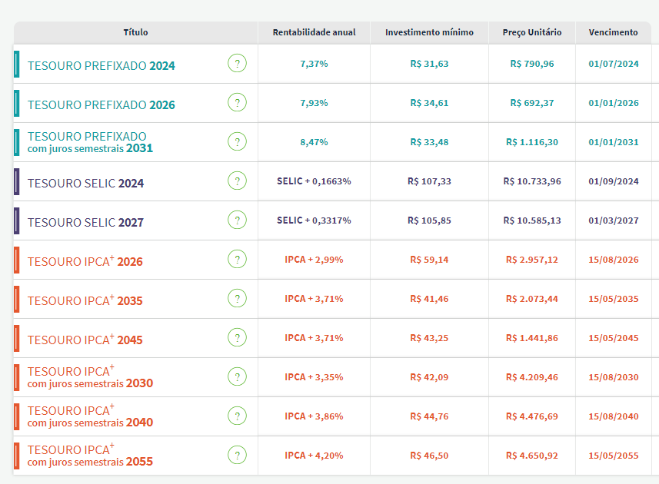The image size is (659, 484).
Task: Click Rentabilidade anual column header
Action: coord(314,32)
